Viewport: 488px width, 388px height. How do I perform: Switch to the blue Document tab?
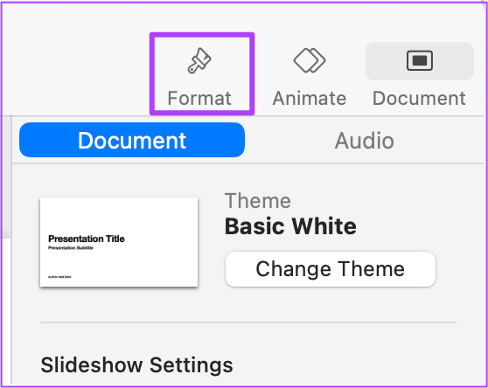tap(132, 140)
